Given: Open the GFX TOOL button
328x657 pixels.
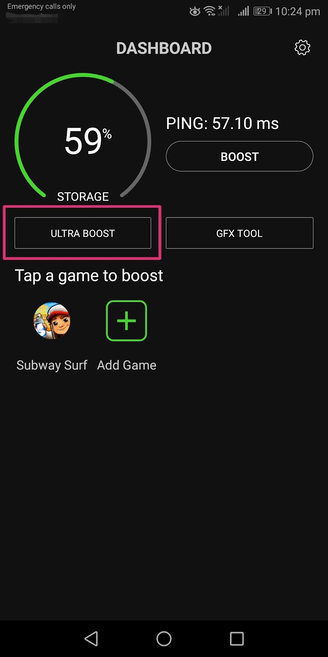Looking at the screenshot, I should pyautogui.click(x=239, y=233).
